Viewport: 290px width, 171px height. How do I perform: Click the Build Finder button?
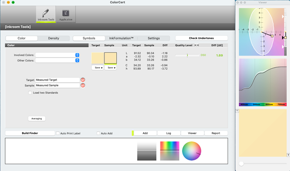point(30,133)
